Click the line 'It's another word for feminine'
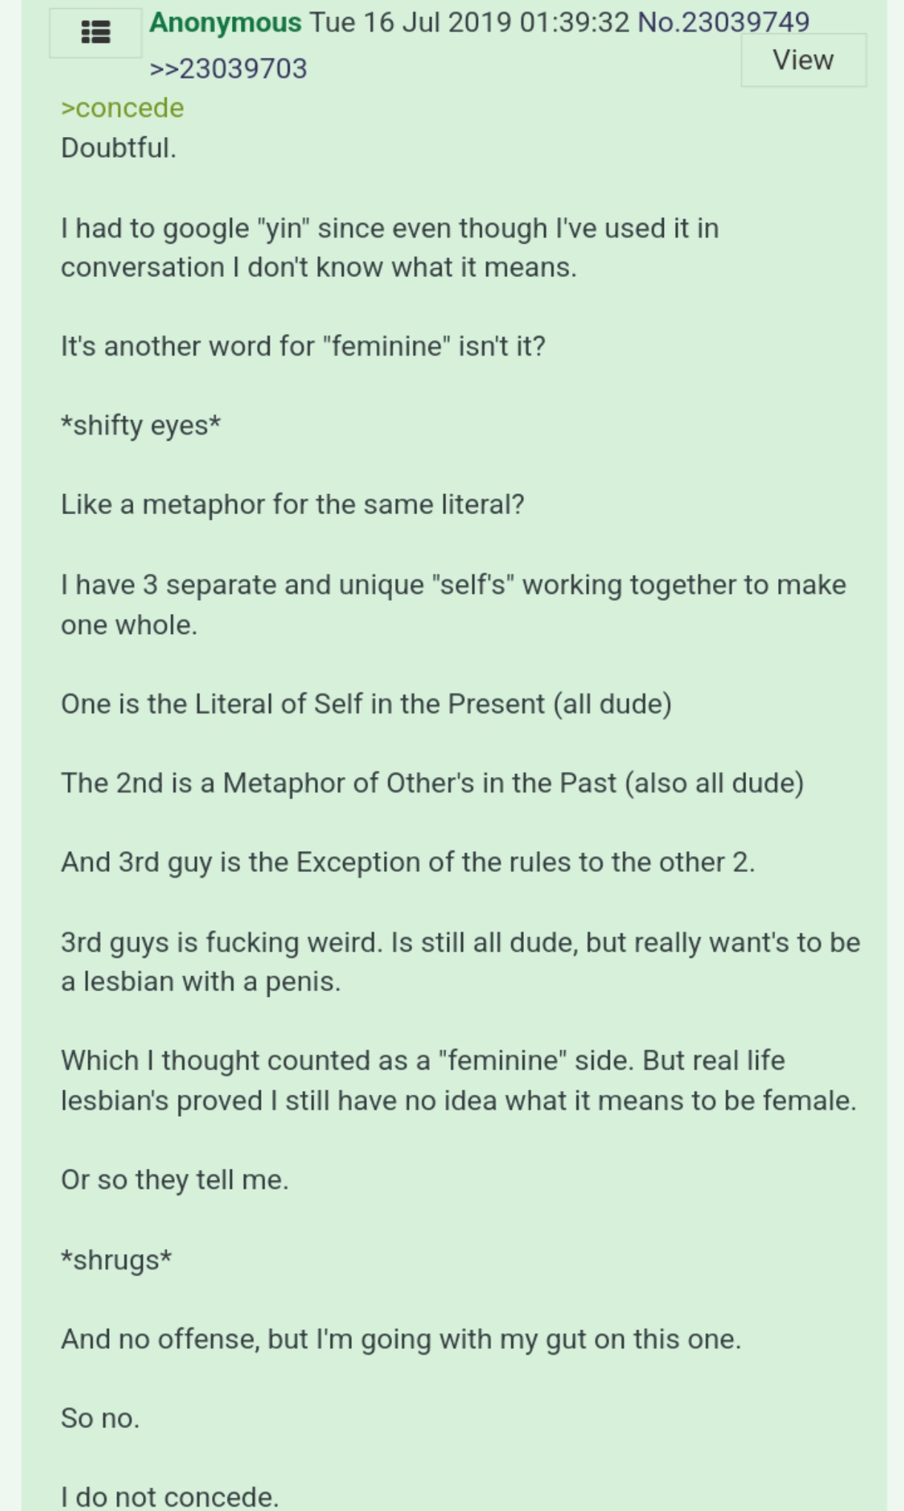904x1511 pixels. [x=303, y=347]
